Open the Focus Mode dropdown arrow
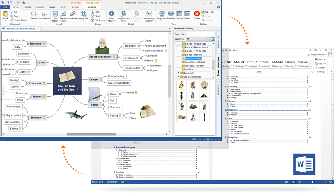The image size is (334, 193). [114, 21]
